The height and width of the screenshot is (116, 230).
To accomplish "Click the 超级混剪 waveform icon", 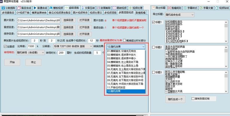I will (x=67, y=8).
